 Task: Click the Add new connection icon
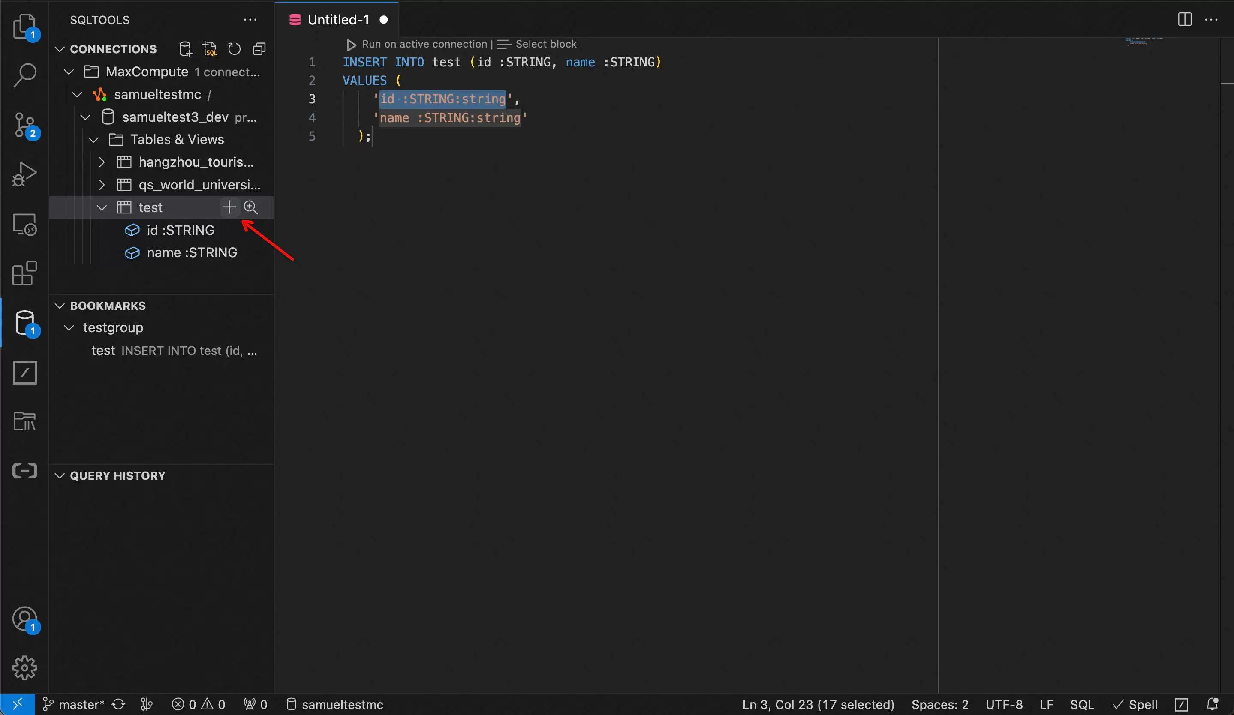coord(185,49)
